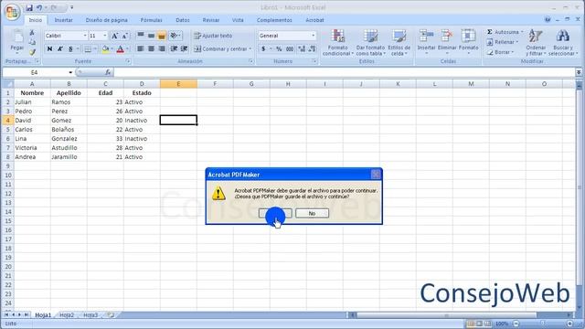
Task: Apply the fill color bucket
Action: coord(106,48)
